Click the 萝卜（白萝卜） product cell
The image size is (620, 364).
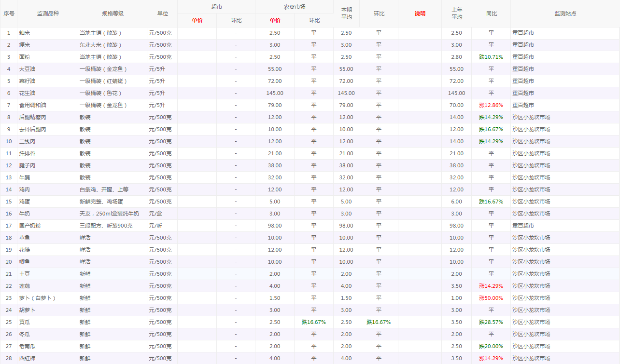[37, 298]
